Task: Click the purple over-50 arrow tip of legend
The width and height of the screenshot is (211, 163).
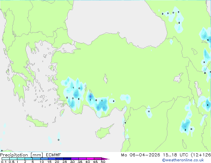Action: coord(105,159)
